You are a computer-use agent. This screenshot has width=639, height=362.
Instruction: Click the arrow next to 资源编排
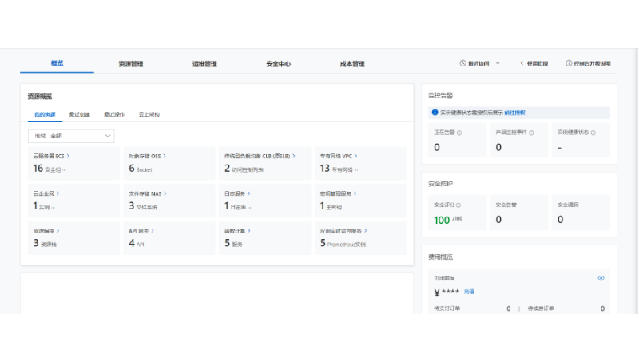[58, 230]
